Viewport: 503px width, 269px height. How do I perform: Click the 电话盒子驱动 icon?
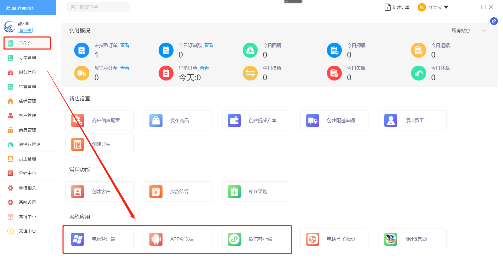point(312,239)
